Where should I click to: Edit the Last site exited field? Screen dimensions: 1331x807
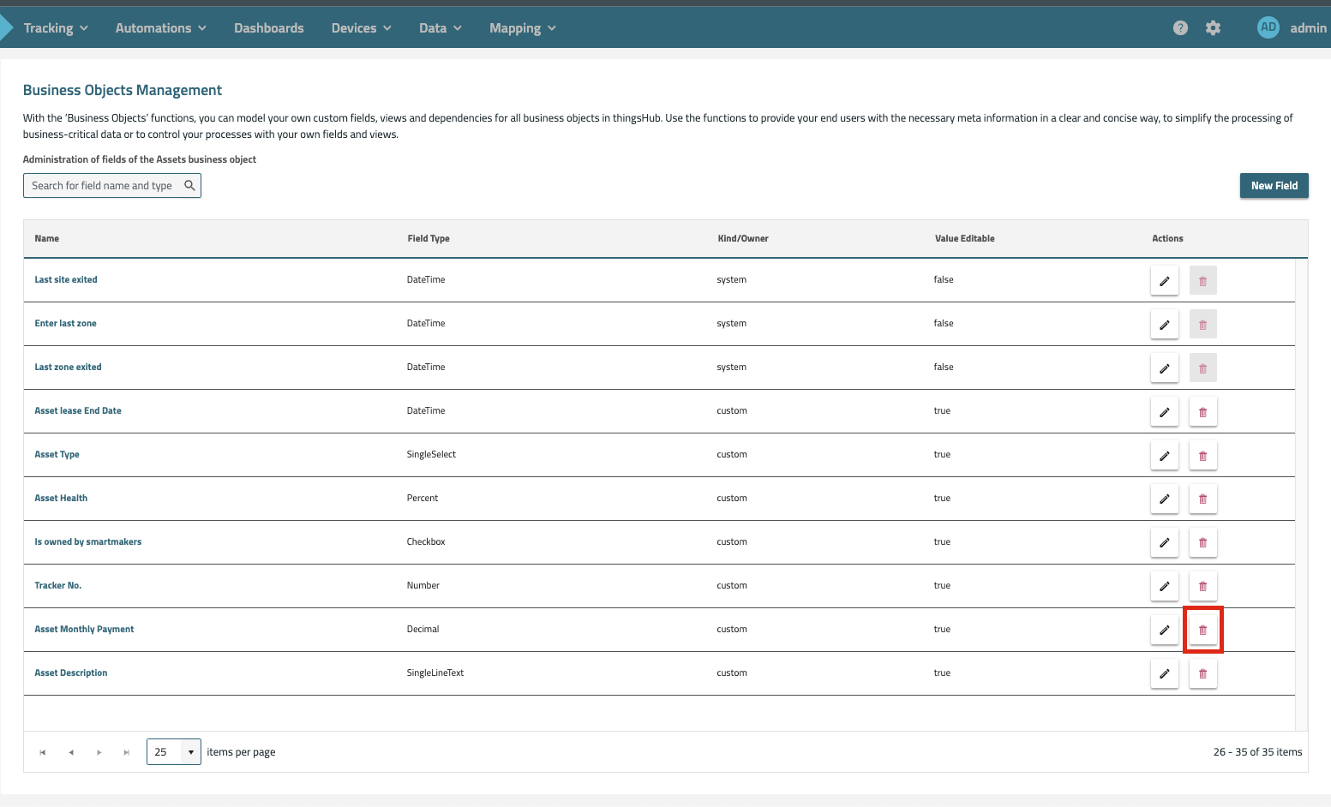[x=1164, y=281]
